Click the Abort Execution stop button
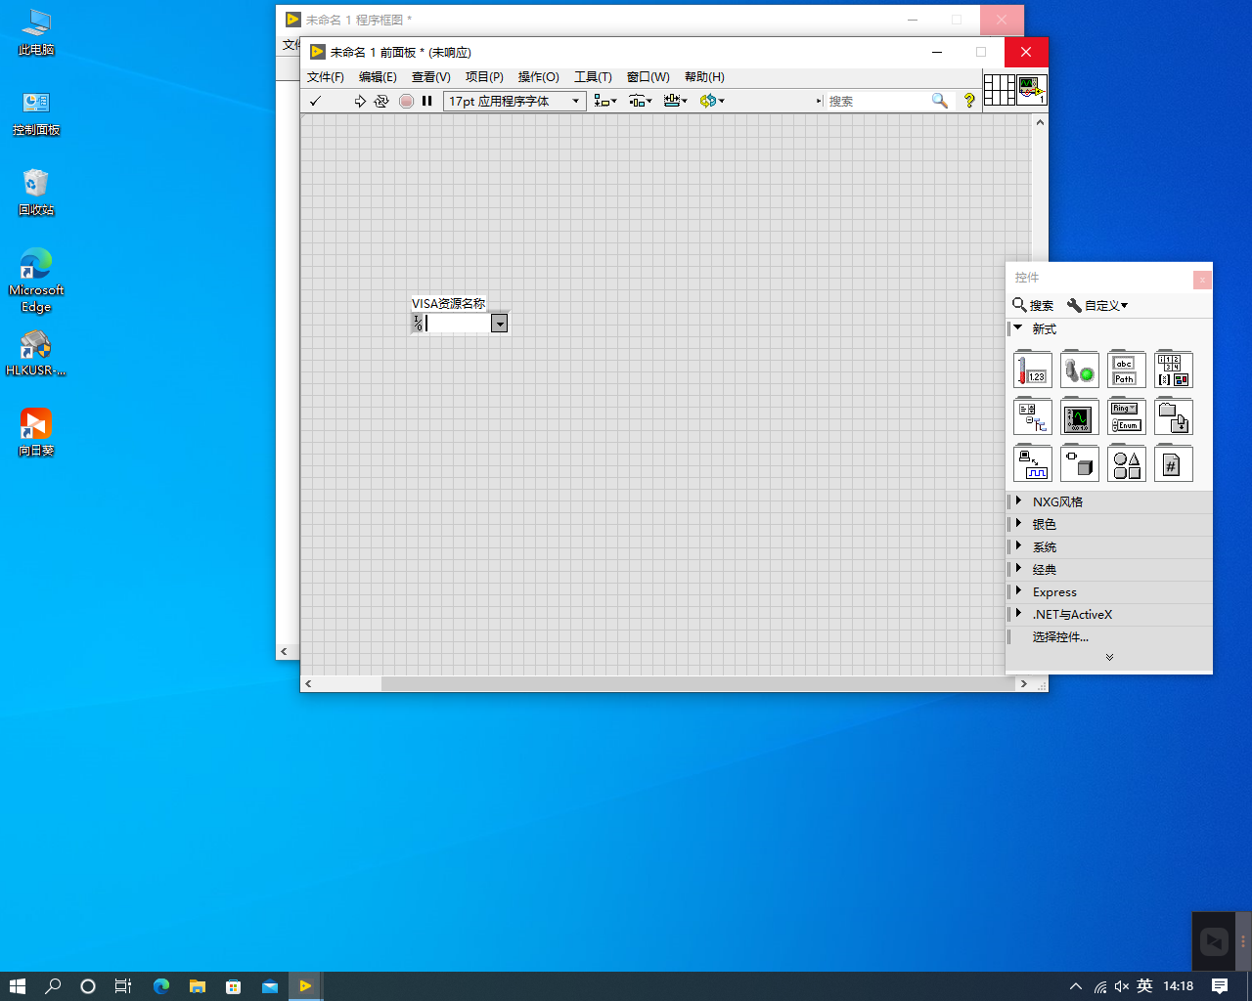The width and height of the screenshot is (1252, 1001). point(407,101)
